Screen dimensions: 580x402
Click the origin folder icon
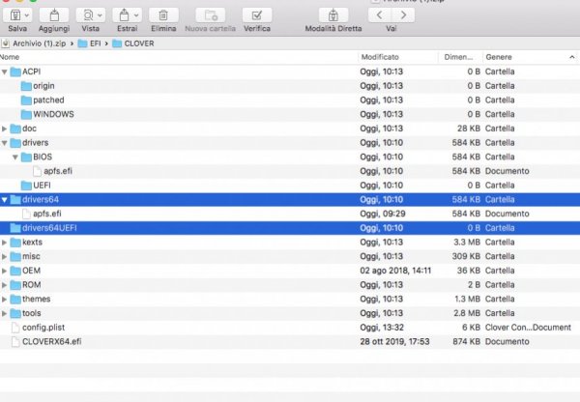[26, 86]
